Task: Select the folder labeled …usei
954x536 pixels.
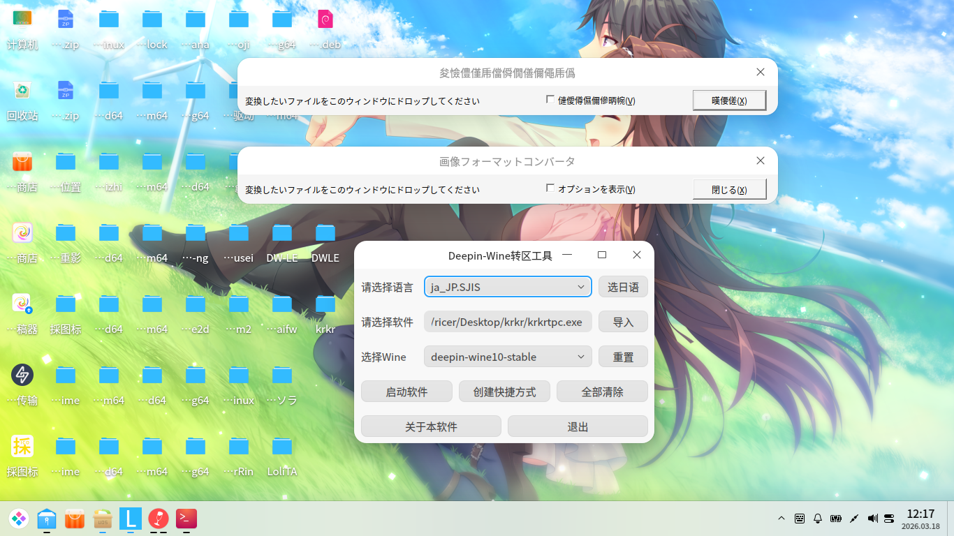Action: (x=239, y=232)
